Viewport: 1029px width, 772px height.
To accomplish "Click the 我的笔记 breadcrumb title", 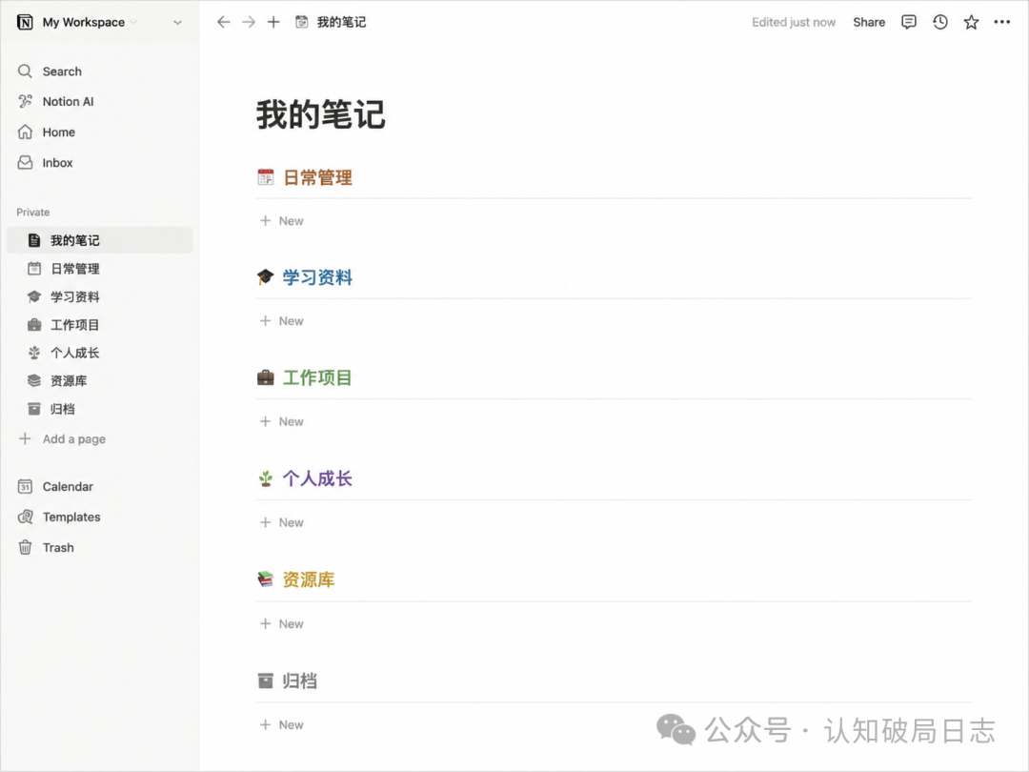I will click(341, 22).
